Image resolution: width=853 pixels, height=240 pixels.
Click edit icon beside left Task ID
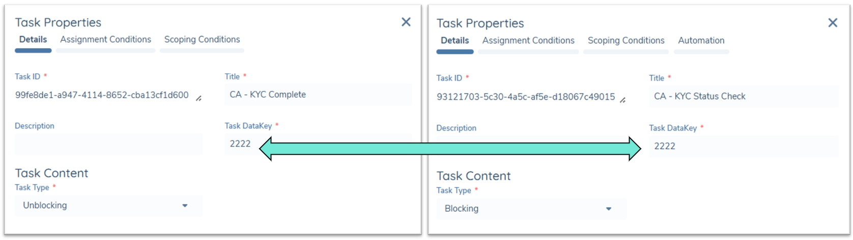(x=198, y=99)
